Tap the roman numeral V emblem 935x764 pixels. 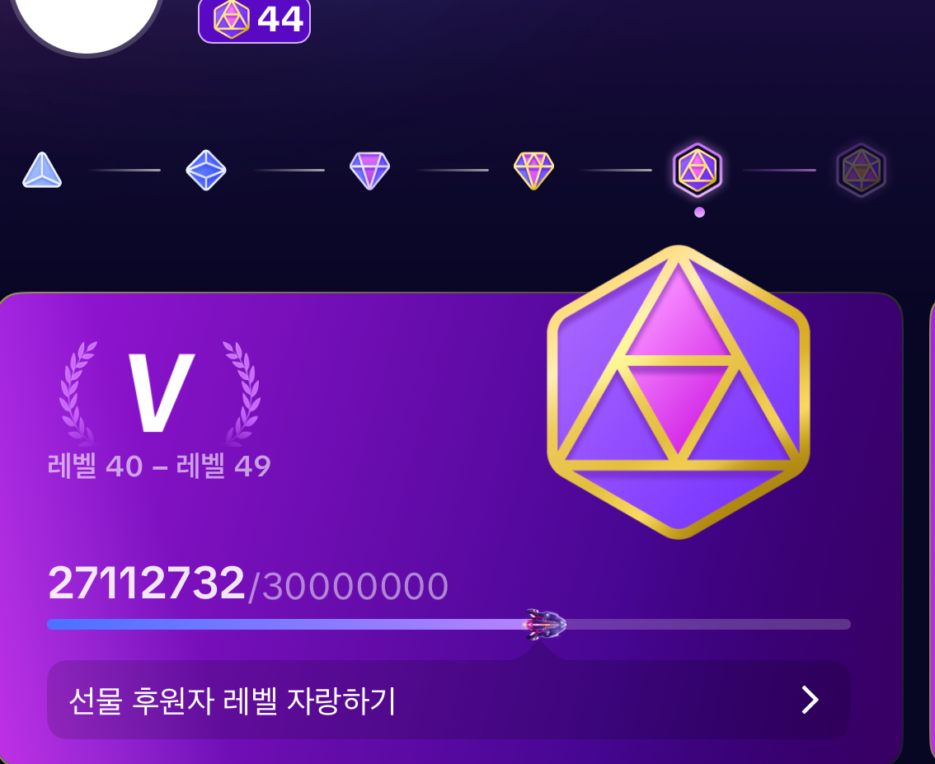tap(161, 393)
